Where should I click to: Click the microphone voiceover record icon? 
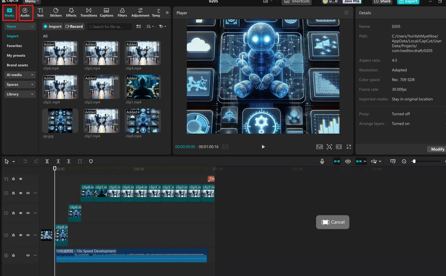click(322, 161)
